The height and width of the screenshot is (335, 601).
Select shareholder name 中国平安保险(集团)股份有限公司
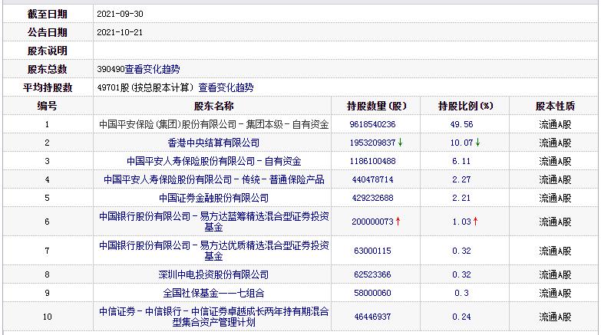pos(213,124)
